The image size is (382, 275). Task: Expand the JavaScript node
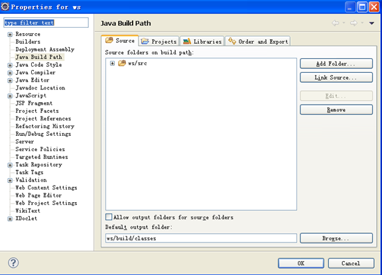tap(10, 96)
